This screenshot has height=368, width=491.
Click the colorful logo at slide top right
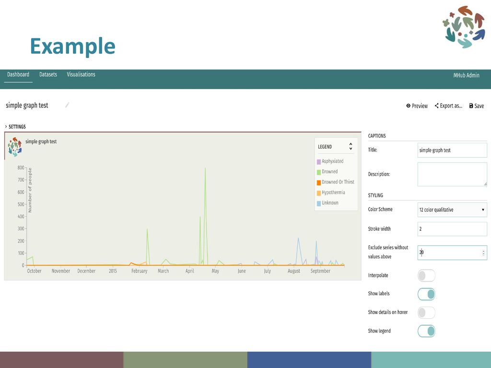tap(464, 27)
